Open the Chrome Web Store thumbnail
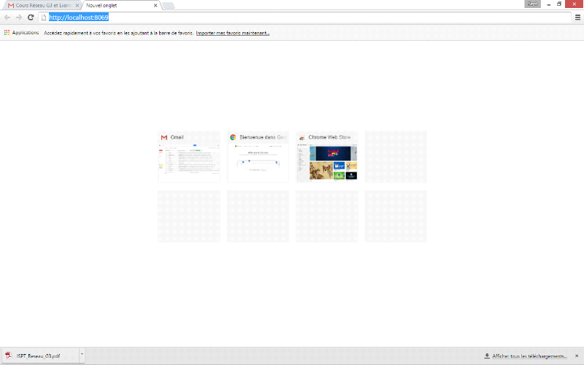Image resolution: width=584 pixels, height=365 pixels. click(x=327, y=157)
